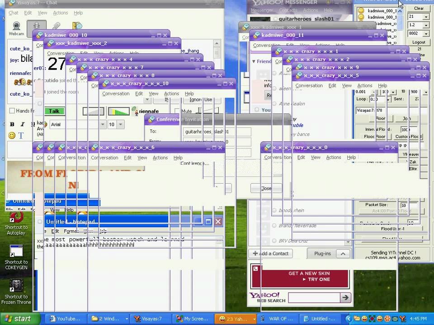Open Actions menu in Visayas:7 window
This screenshot has width=434, height=325.
[x=60, y=13]
